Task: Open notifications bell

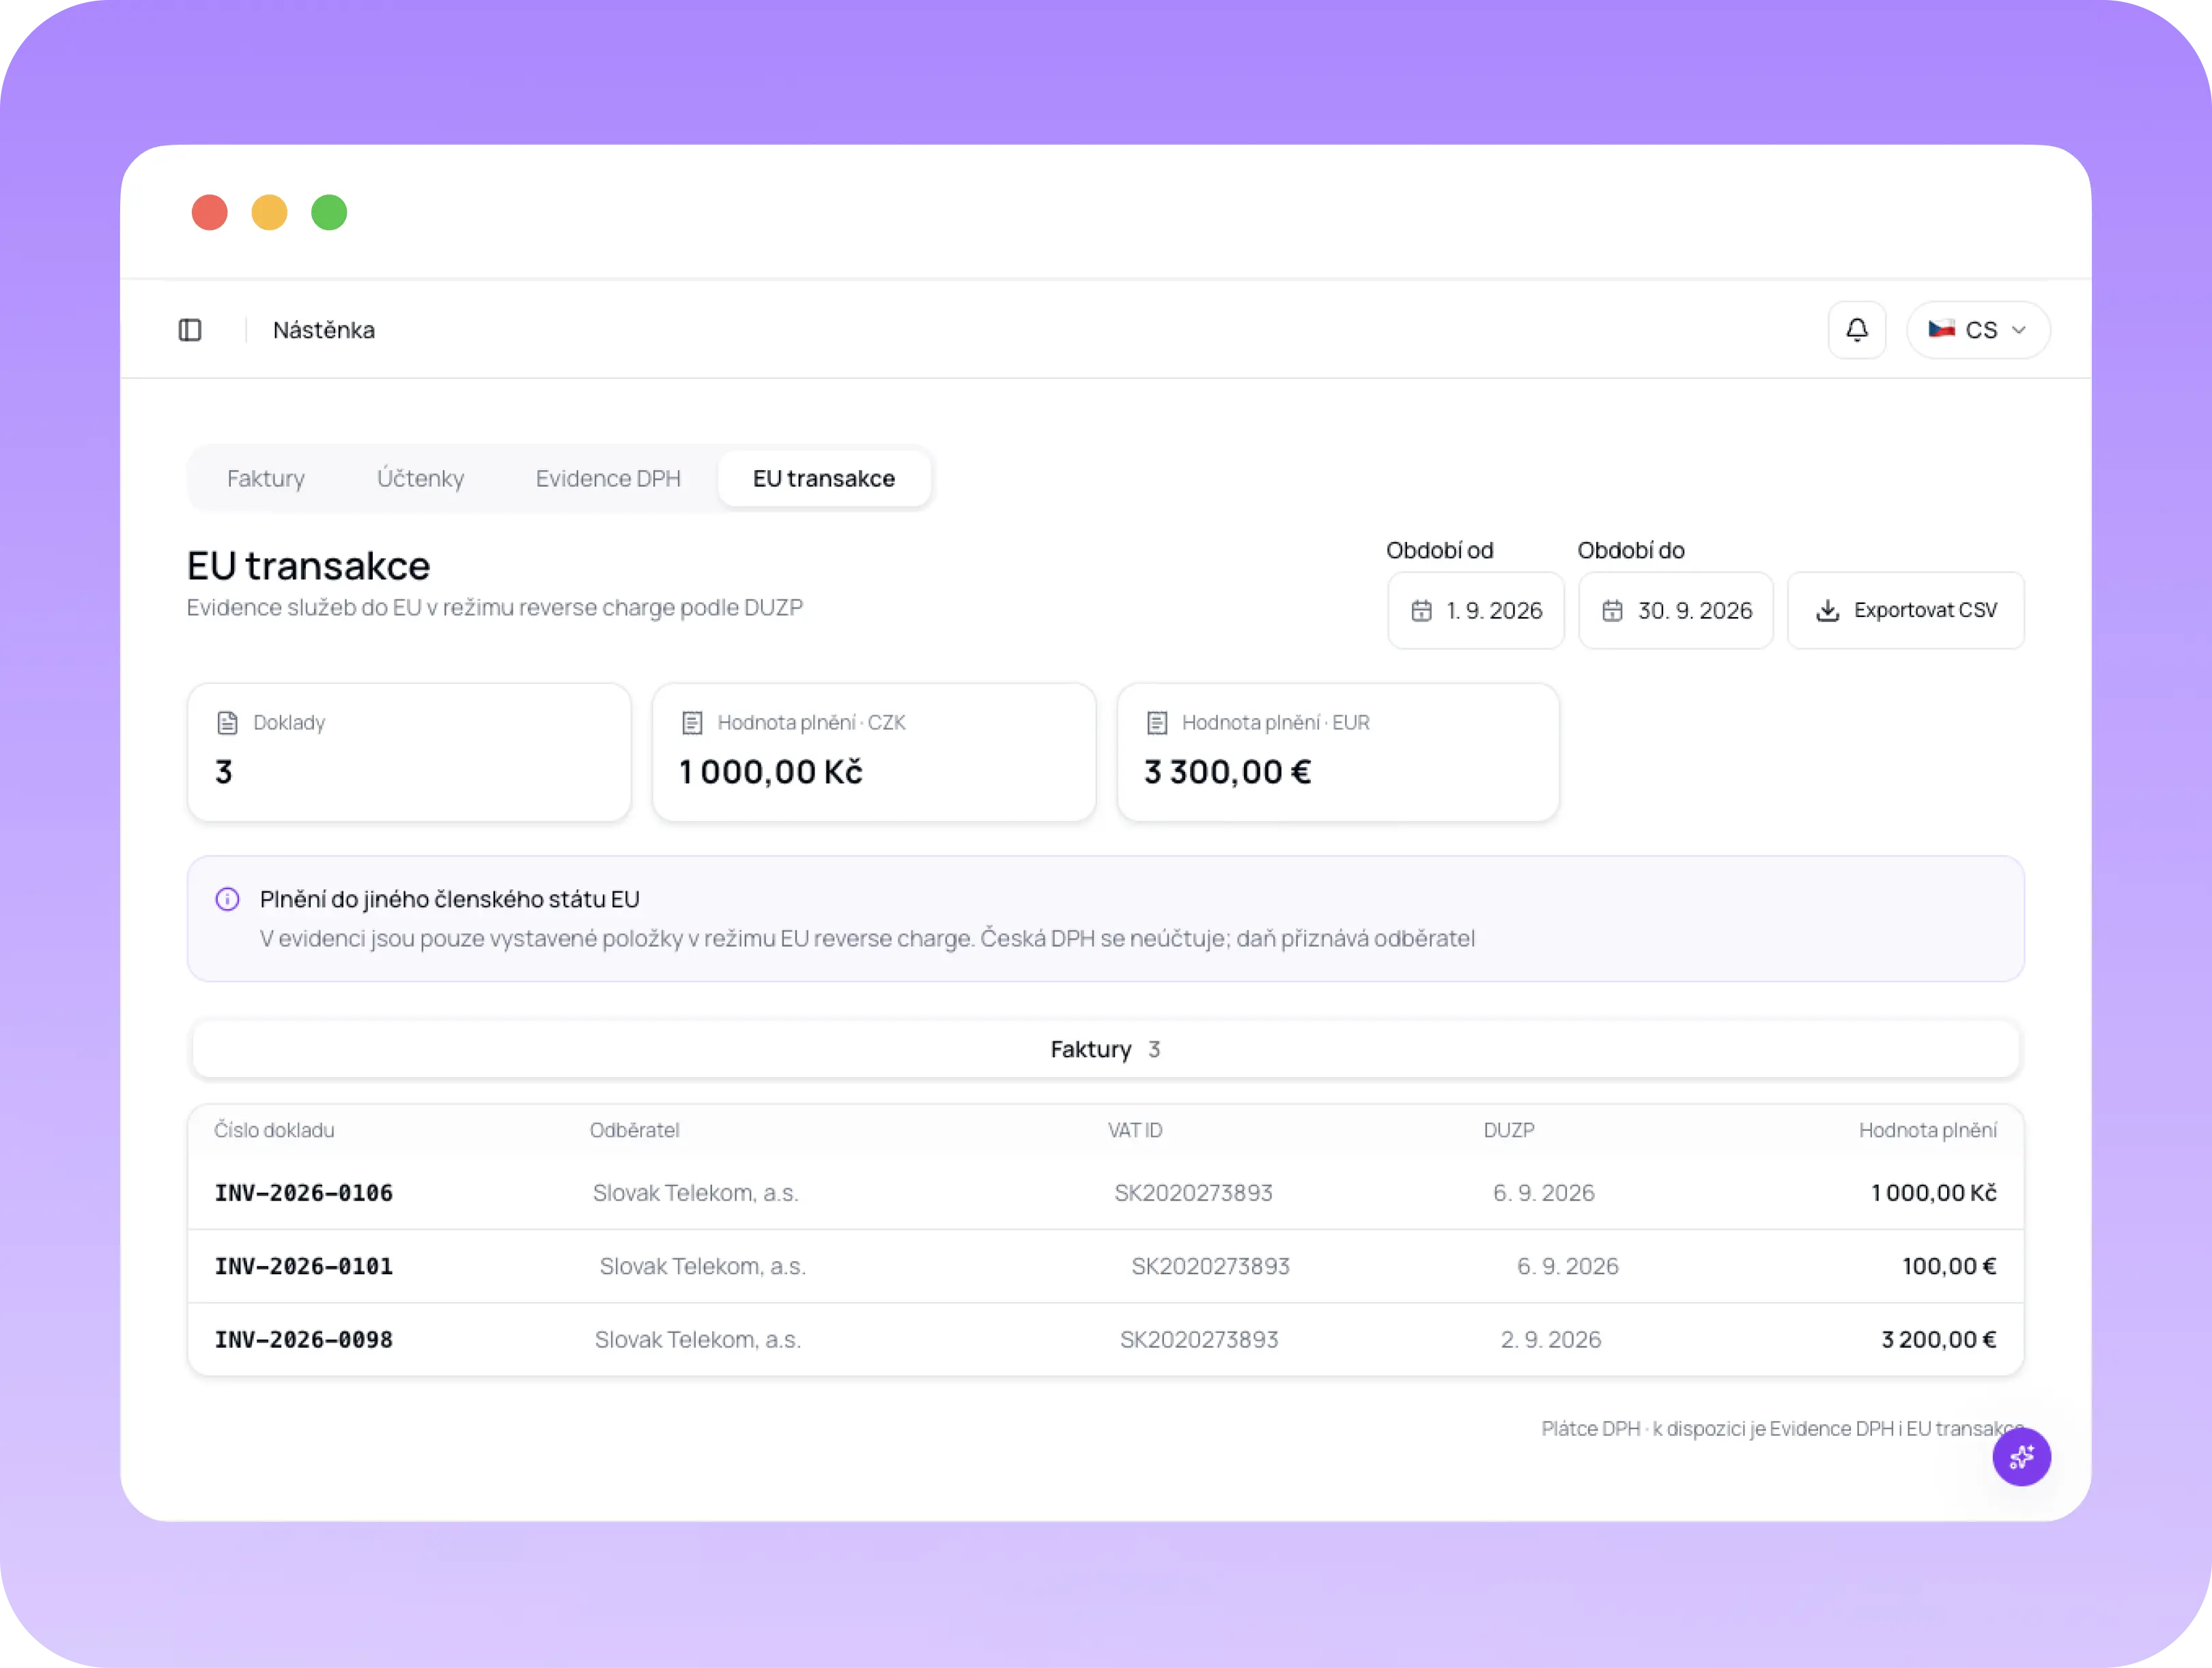Action: 1857,330
